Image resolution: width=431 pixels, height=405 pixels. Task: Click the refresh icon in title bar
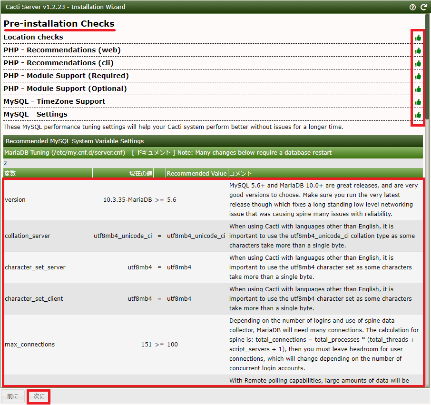tap(423, 7)
